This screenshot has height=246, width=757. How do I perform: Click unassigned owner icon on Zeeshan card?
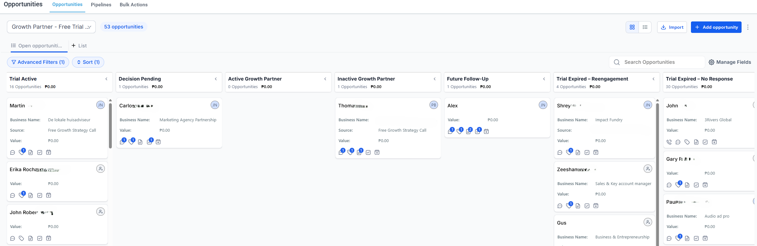(x=648, y=169)
